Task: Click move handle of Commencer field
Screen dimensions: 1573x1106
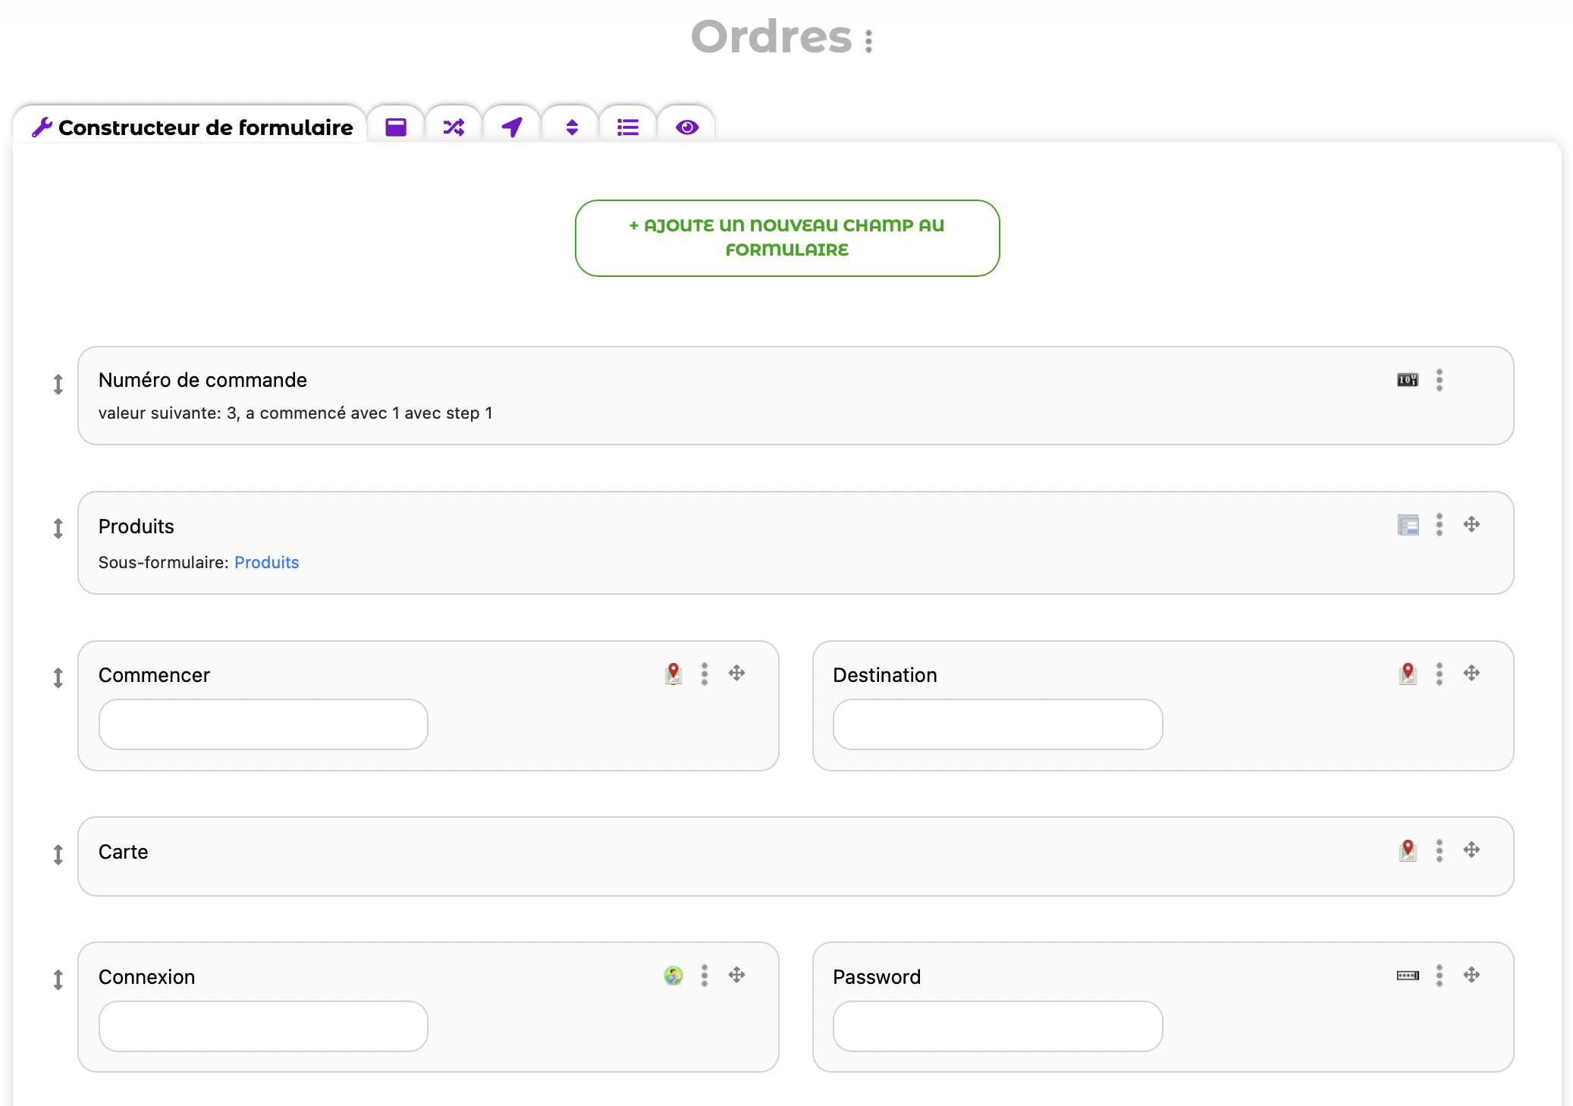Action: (736, 673)
